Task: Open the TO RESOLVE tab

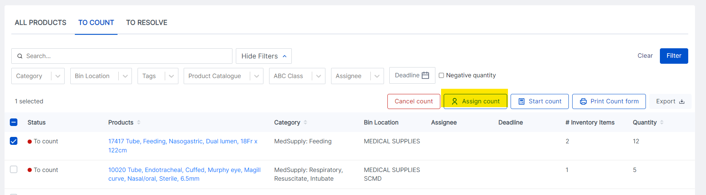Action: tap(147, 23)
